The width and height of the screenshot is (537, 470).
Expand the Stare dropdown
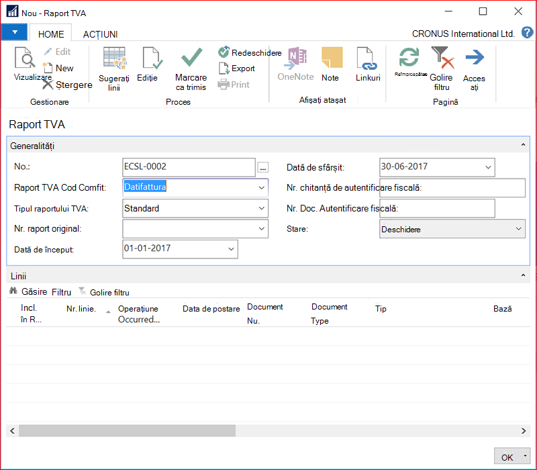click(518, 229)
